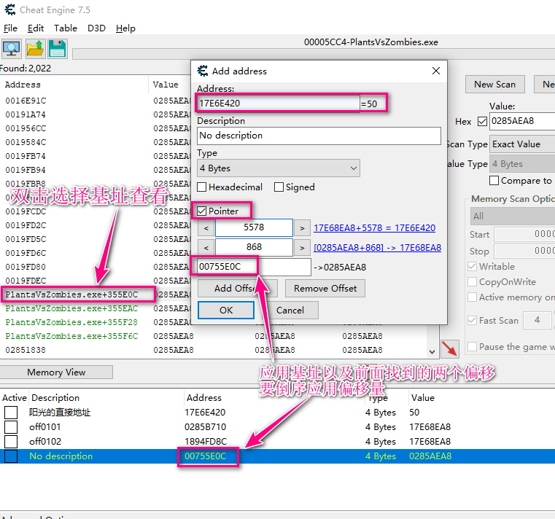
Task: Click the Fast Scan alignment field
Action: click(x=537, y=321)
